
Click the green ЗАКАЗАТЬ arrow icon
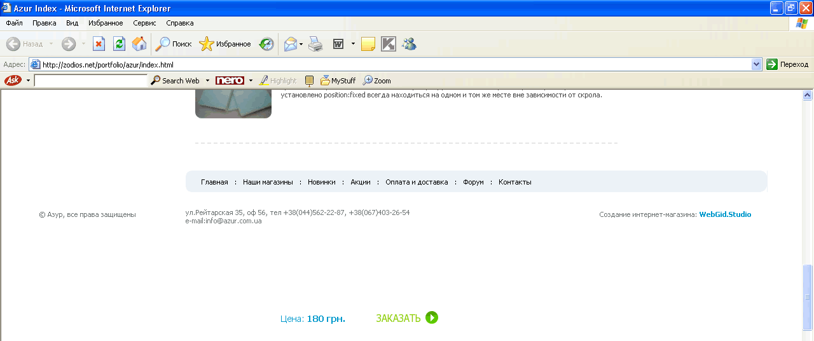coord(432,317)
